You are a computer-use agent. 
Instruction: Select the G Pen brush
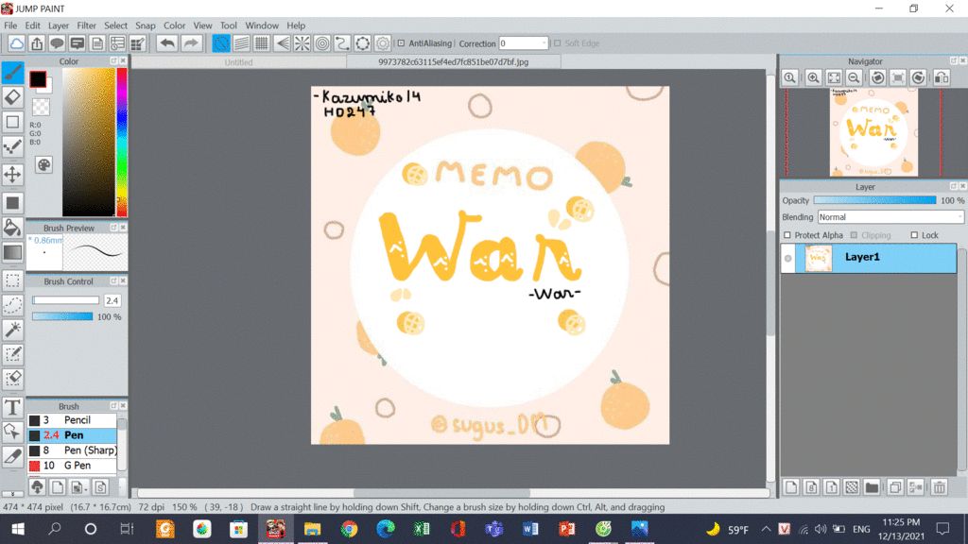[72, 466]
